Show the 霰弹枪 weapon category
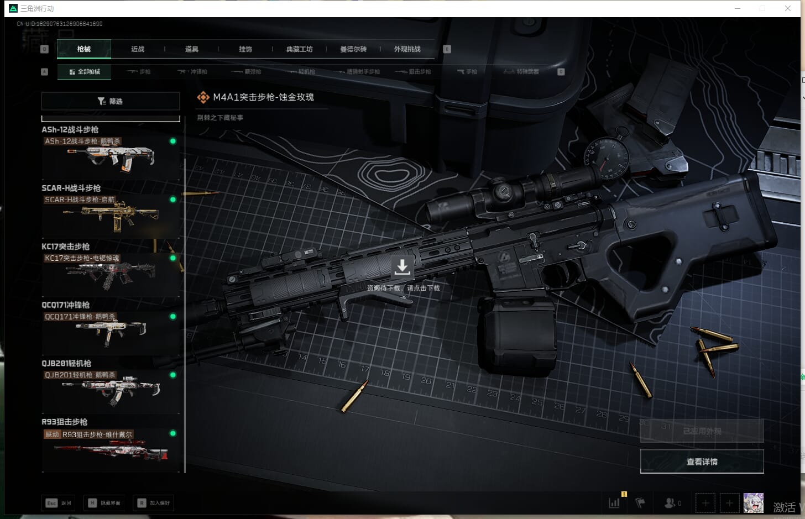 (246, 72)
